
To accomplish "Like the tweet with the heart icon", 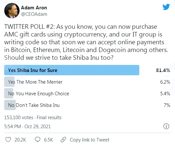I will coord(8,140).
